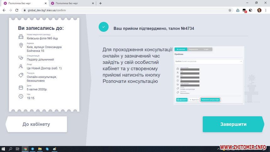Go to cabinet via До кабінету button
Viewport: 270px width, 152px height.
[36, 124]
